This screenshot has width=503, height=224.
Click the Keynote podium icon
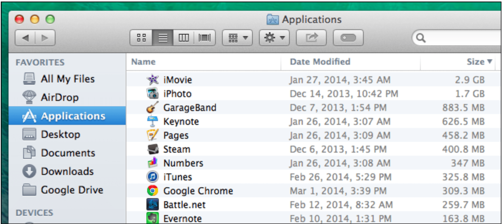coord(153,121)
